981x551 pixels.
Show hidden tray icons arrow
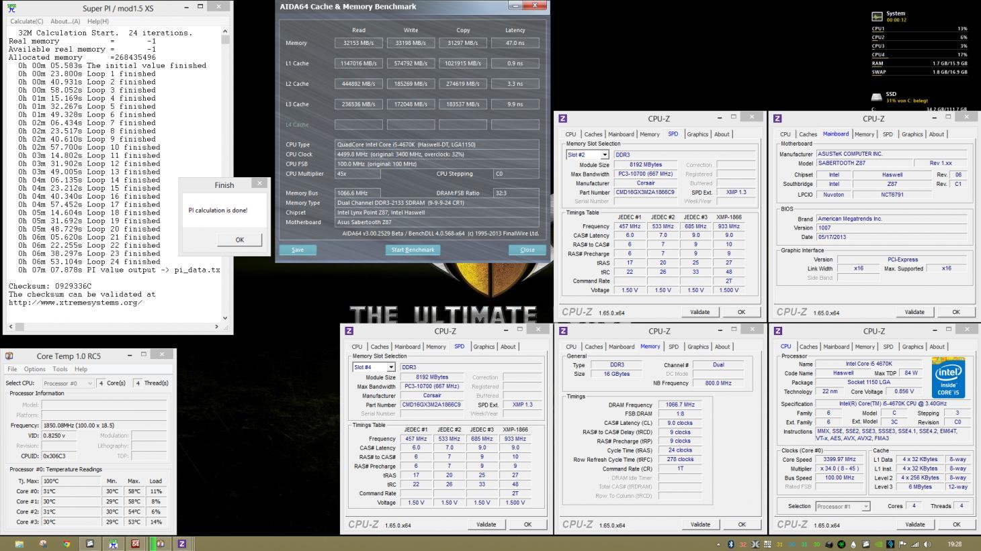coord(719,544)
